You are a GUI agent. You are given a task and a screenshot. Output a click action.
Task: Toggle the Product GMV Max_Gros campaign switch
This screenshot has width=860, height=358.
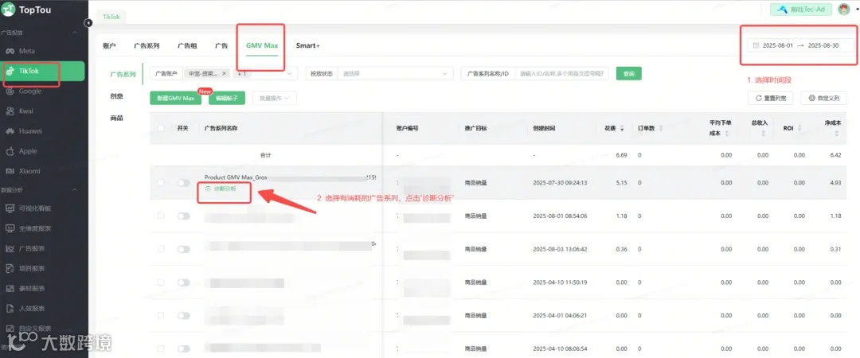coord(183,182)
